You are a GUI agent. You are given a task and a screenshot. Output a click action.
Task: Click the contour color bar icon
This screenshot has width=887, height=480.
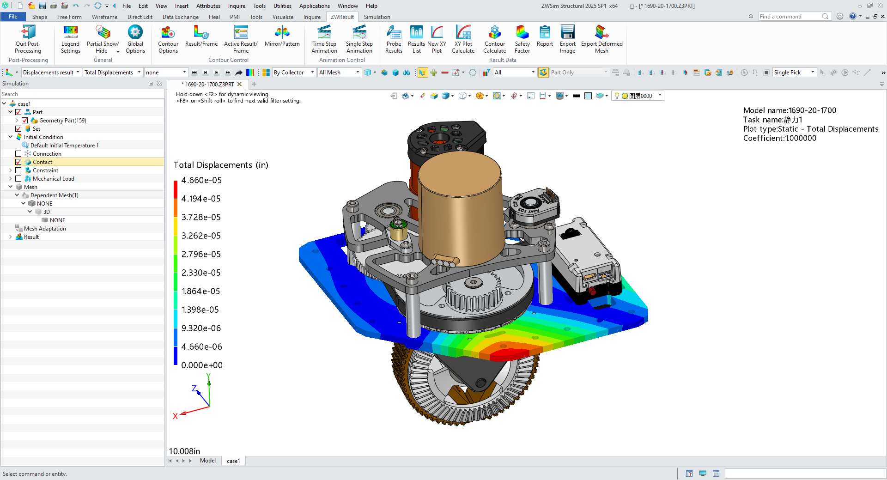(250, 73)
